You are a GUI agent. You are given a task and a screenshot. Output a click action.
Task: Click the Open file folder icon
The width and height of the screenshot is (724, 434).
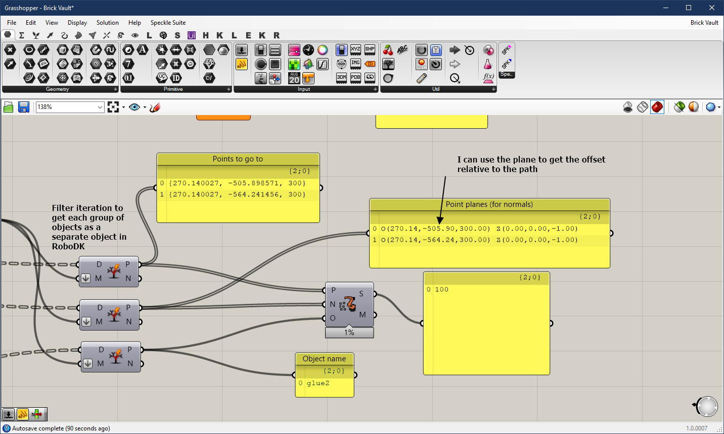[9, 107]
